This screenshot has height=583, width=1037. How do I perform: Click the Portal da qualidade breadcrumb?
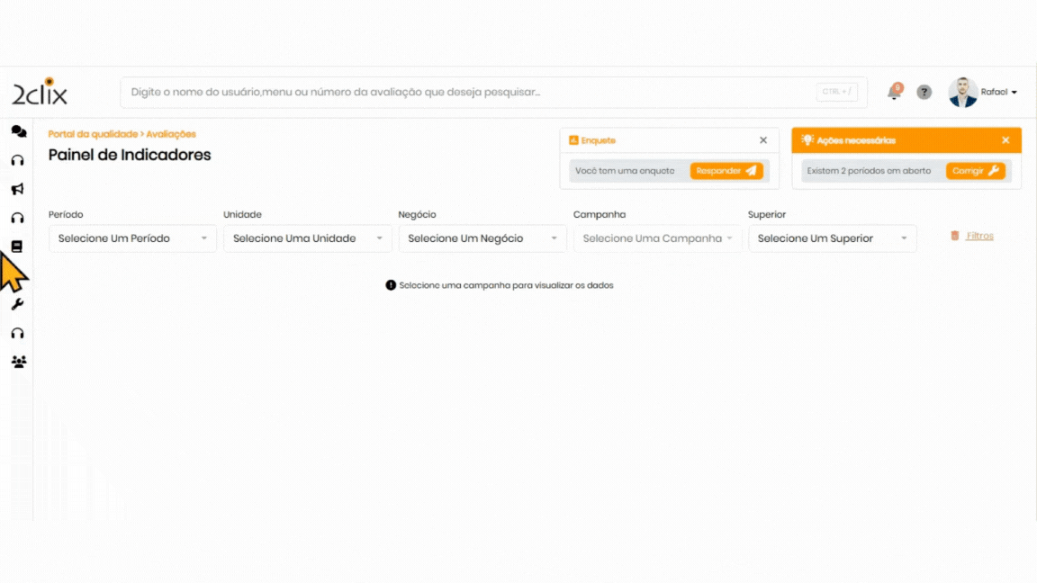coord(93,134)
